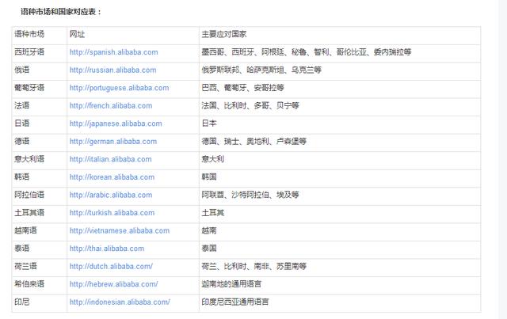Viewport: 507px width, 319px height.
Task: Click the russian.alibaba.com URL
Action: pyautogui.click(x=115, y=70)
